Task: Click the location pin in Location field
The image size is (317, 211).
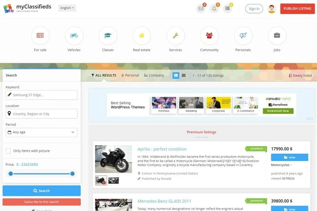Action: pyautogui.click(x=9, y=113)
